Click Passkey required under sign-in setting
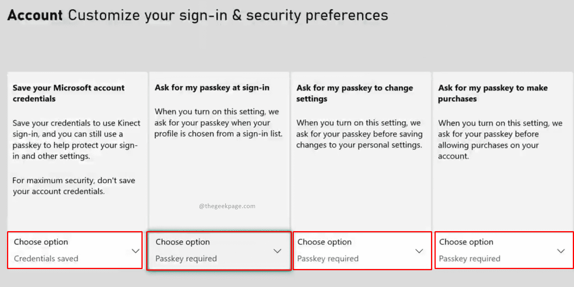The image size is (574, 287). pos(185,258)
